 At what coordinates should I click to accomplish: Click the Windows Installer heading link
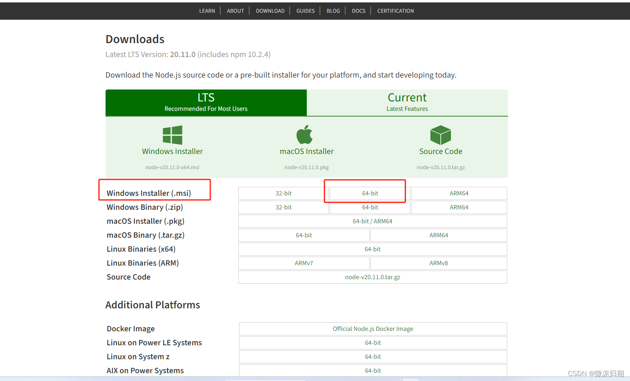pyautogui.click(x=172, y=151)
